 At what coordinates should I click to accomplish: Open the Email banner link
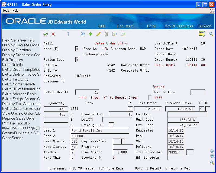click(152, 26)
